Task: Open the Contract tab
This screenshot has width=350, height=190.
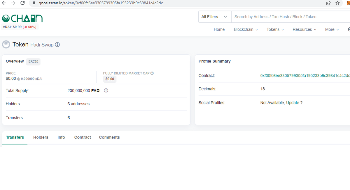Action: (x=83, y=137)
